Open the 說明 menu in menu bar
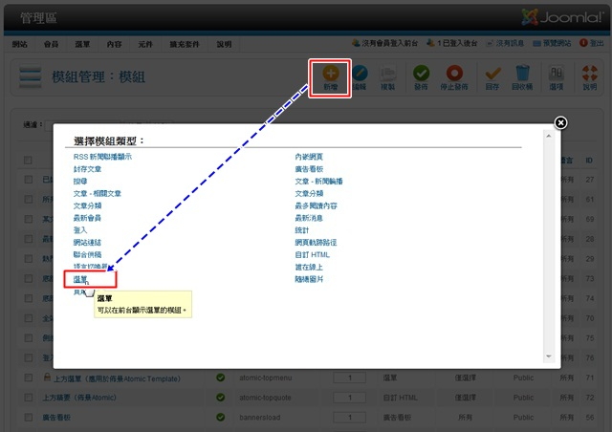The height and width of the screenshot is (432, 612). click(224, 44)
